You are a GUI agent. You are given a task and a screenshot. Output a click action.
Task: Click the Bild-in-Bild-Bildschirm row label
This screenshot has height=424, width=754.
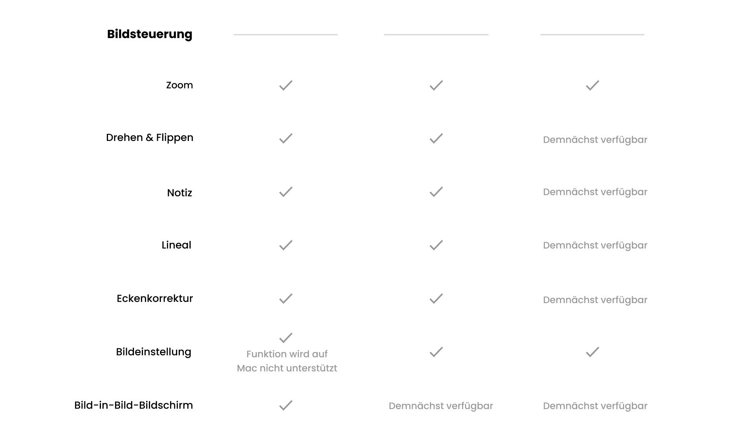click(x=134, y=405)
